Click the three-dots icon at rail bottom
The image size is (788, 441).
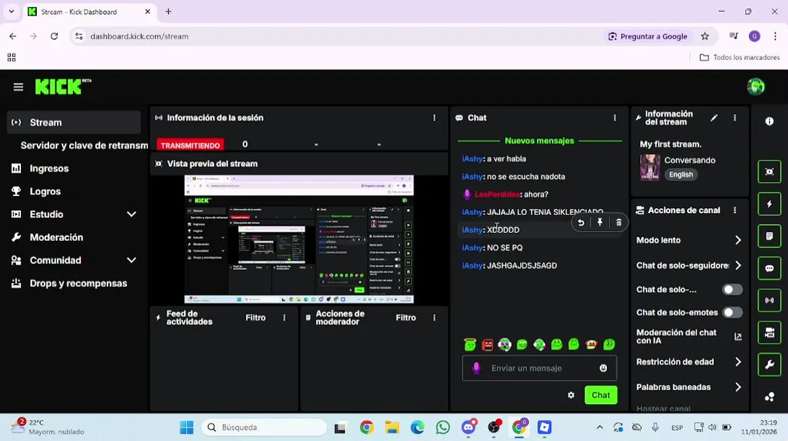pyautogui.click(x=769, y=397)
